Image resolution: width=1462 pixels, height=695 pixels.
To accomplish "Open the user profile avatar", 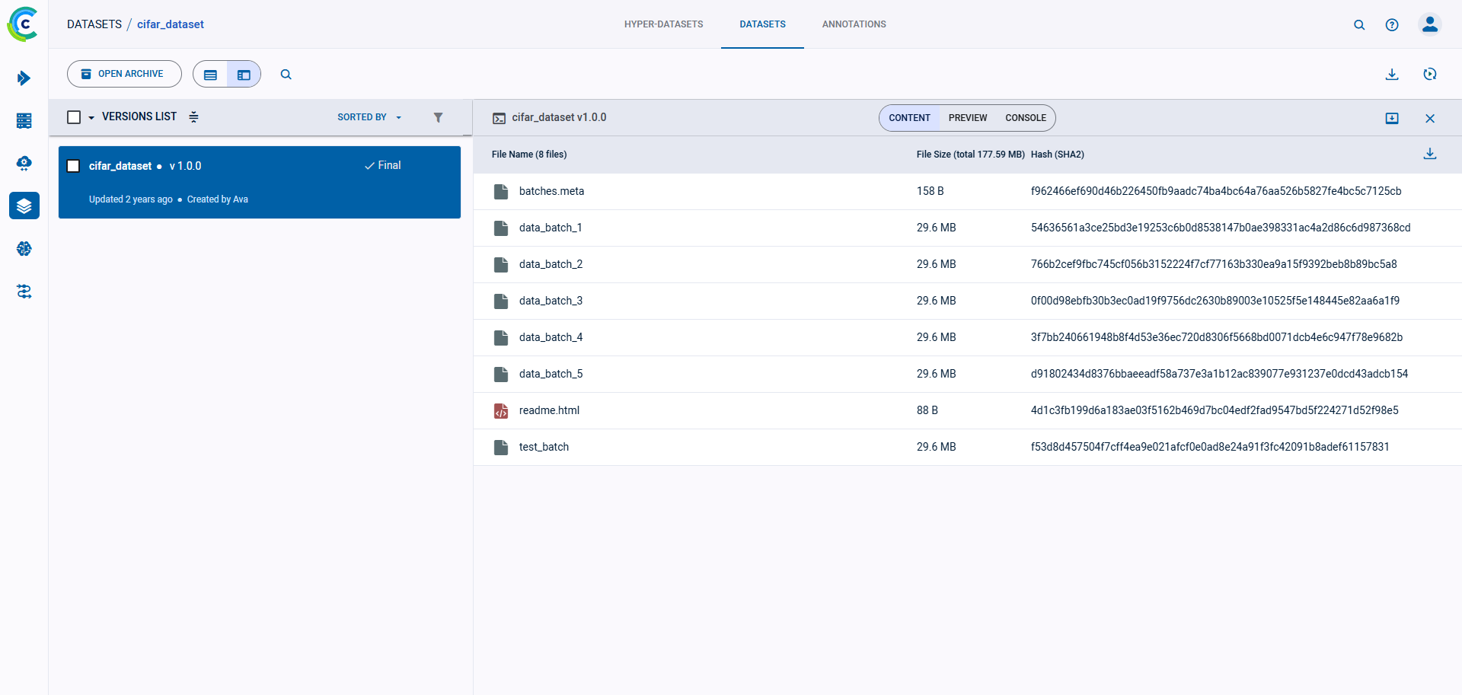I will 1429,24.
